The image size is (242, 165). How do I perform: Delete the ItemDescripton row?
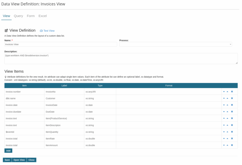tap(232, 125)
